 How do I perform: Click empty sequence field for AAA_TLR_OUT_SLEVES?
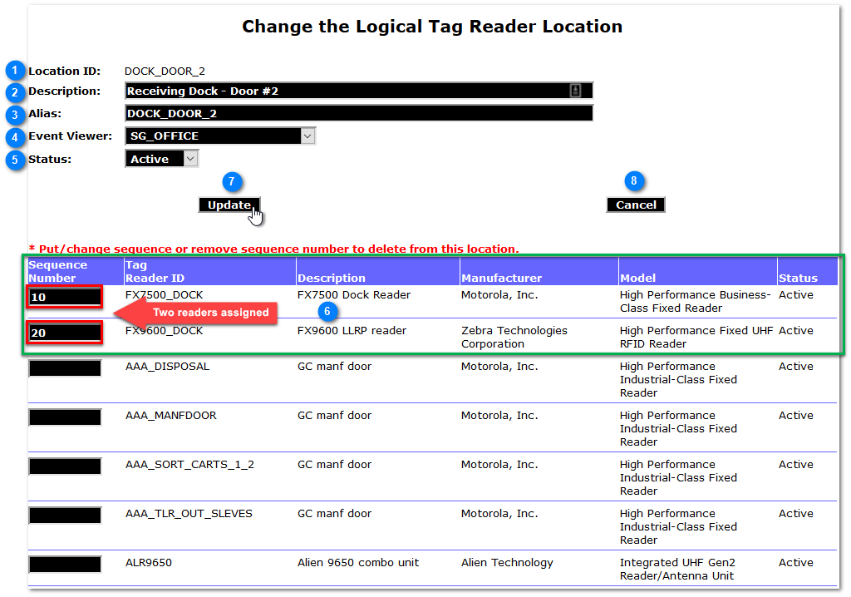(65, 516)
